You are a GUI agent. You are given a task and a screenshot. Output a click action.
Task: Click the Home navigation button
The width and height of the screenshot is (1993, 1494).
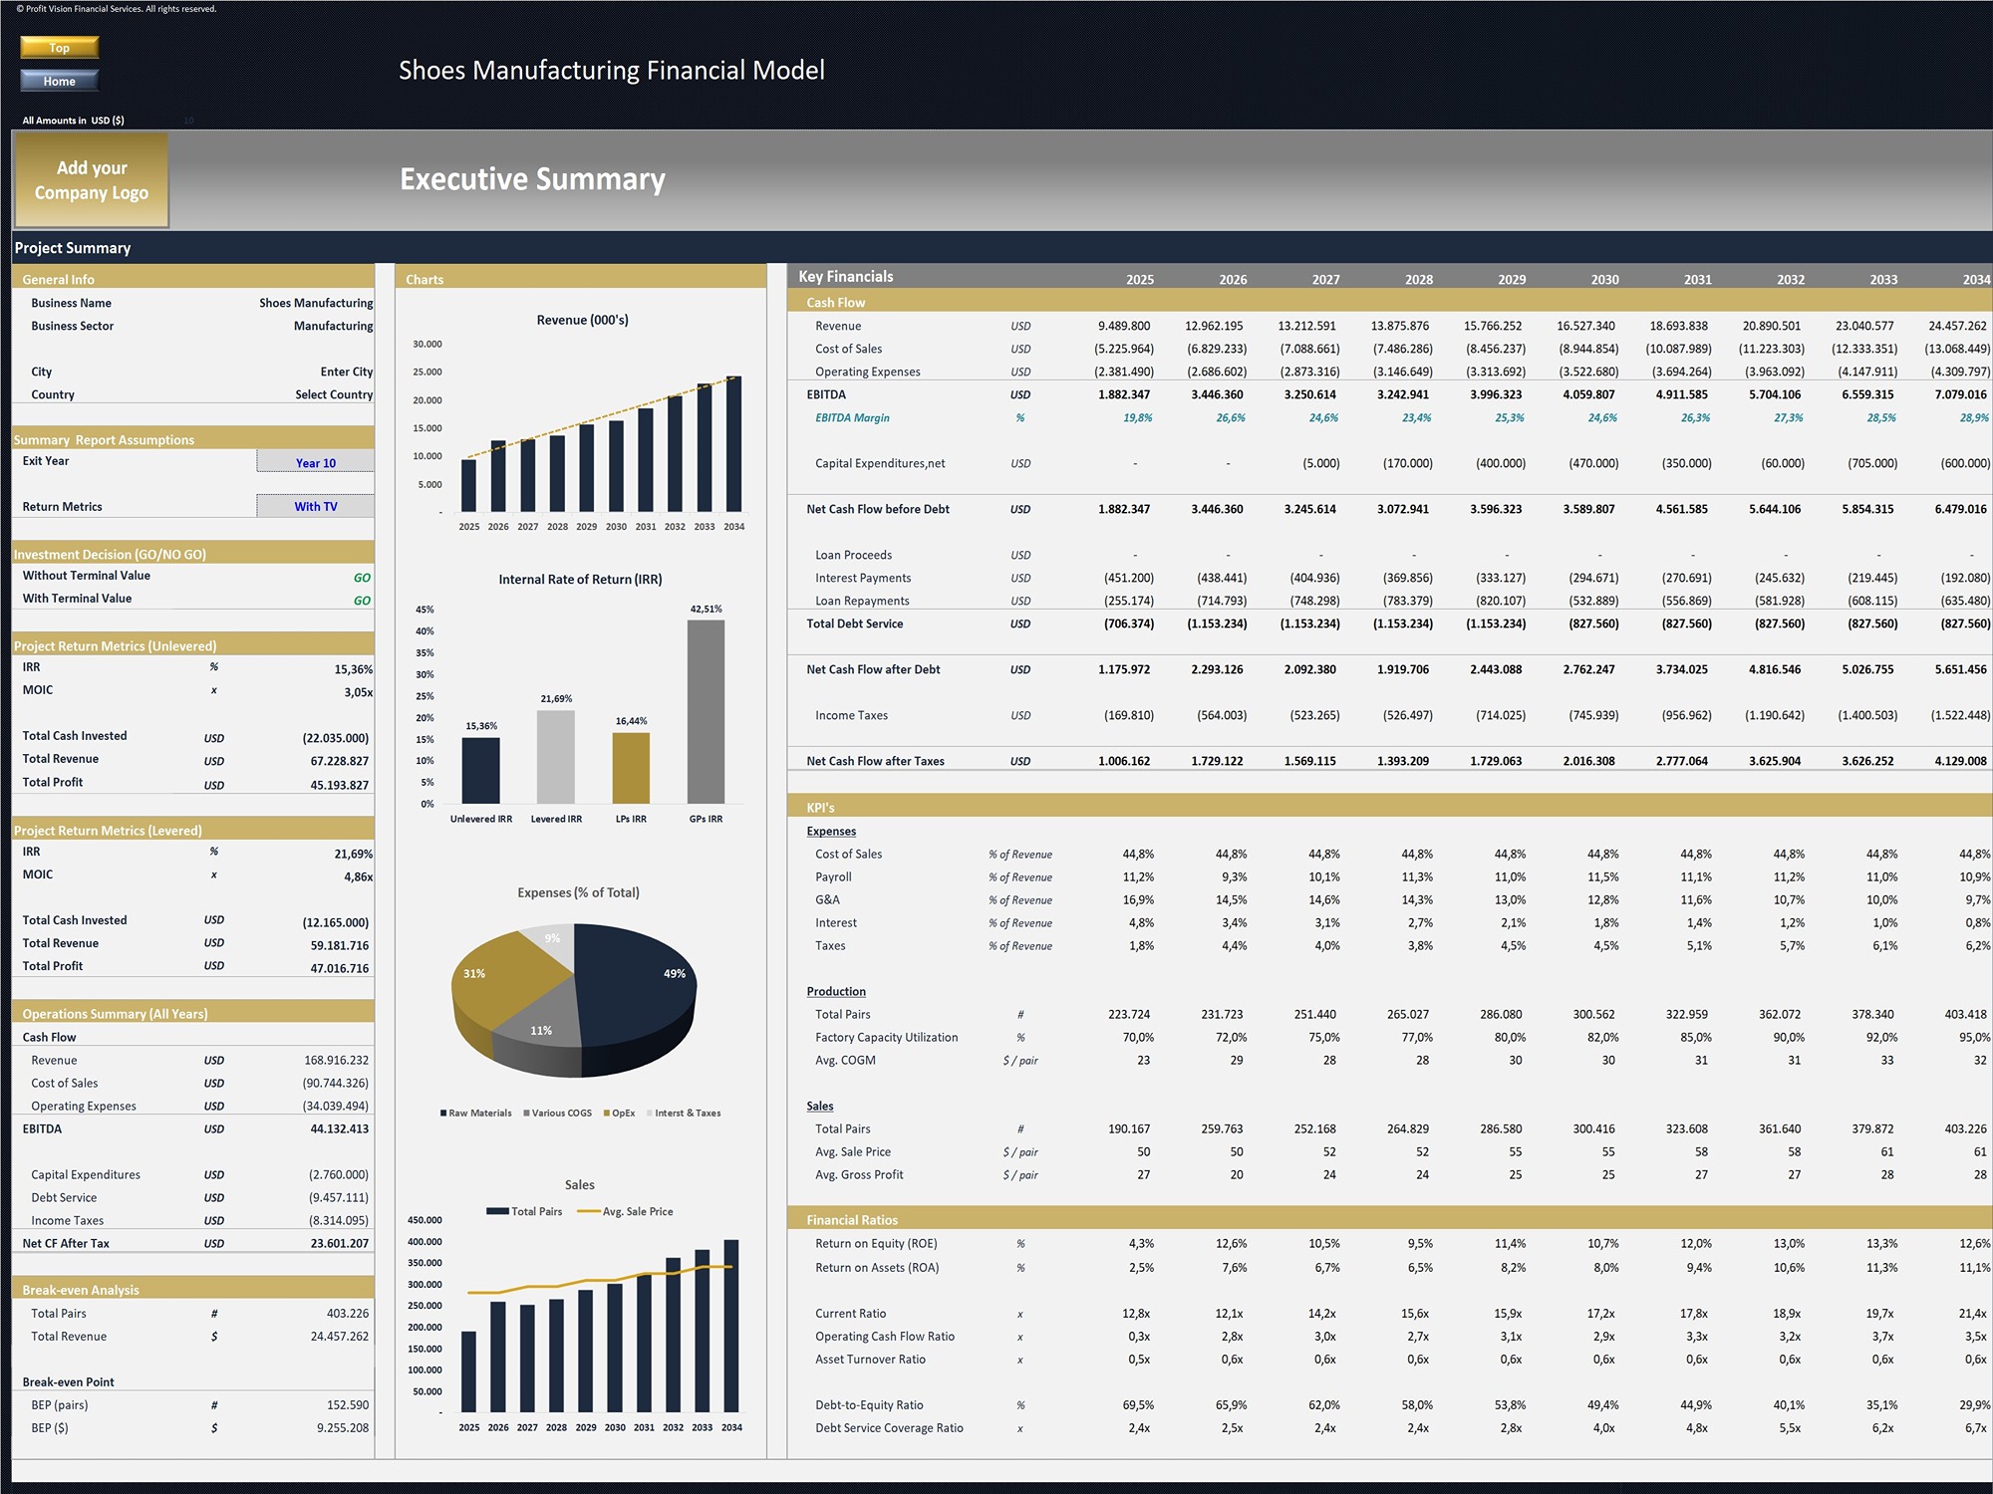point(59,81)
